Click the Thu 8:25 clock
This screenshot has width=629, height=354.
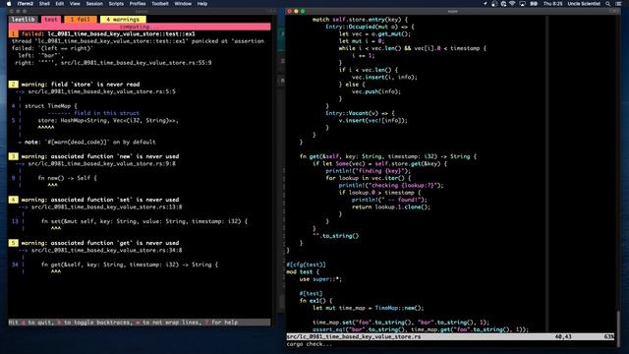click(x=552, y=4)
